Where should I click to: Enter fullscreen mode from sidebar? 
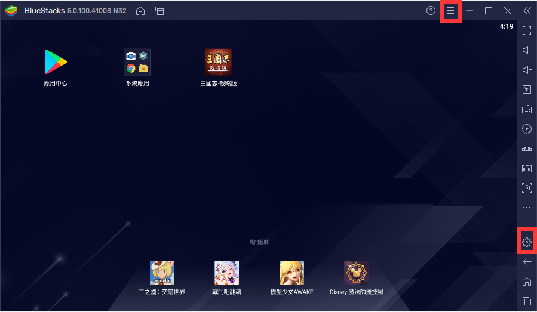point(527,30)
